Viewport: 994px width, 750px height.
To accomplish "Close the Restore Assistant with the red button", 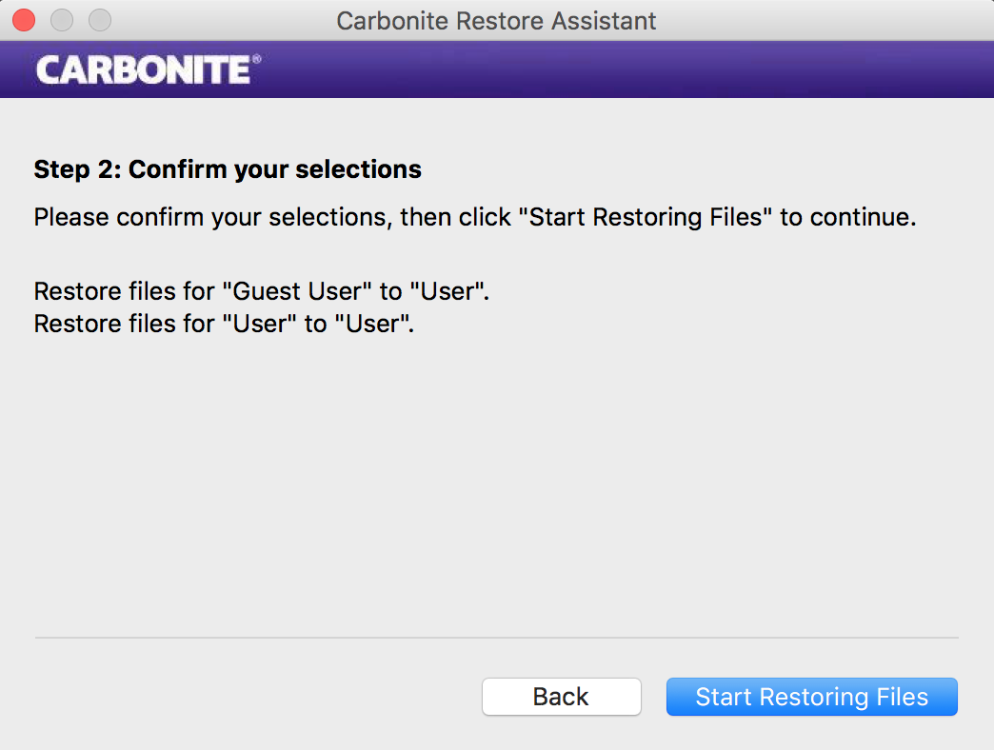I will (x=23, y=20).
